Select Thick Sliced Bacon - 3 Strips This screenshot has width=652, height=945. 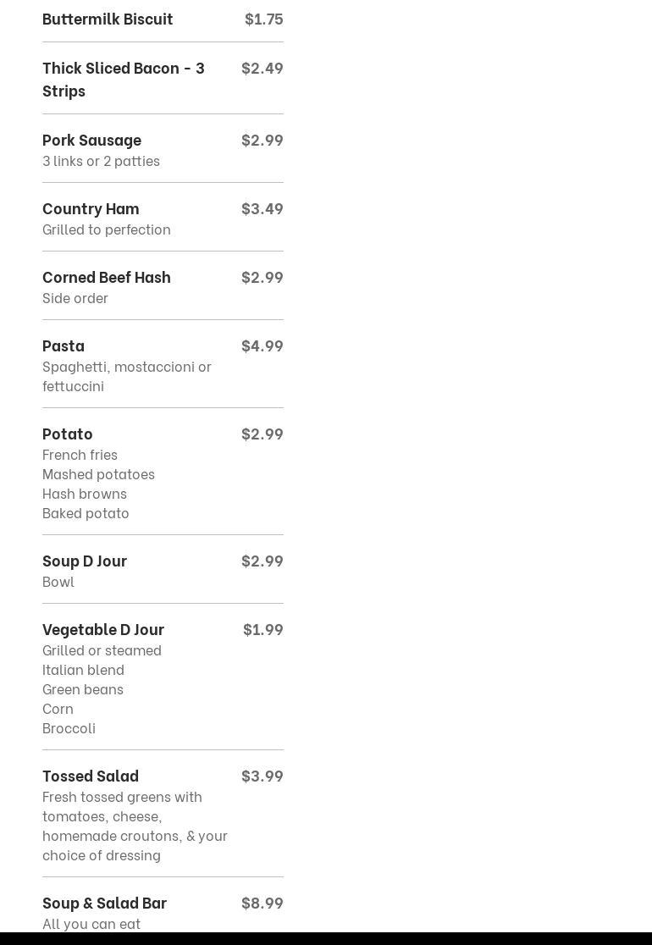[124, 78]
